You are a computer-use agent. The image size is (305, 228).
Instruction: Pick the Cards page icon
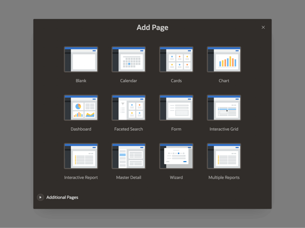point(176,59)
